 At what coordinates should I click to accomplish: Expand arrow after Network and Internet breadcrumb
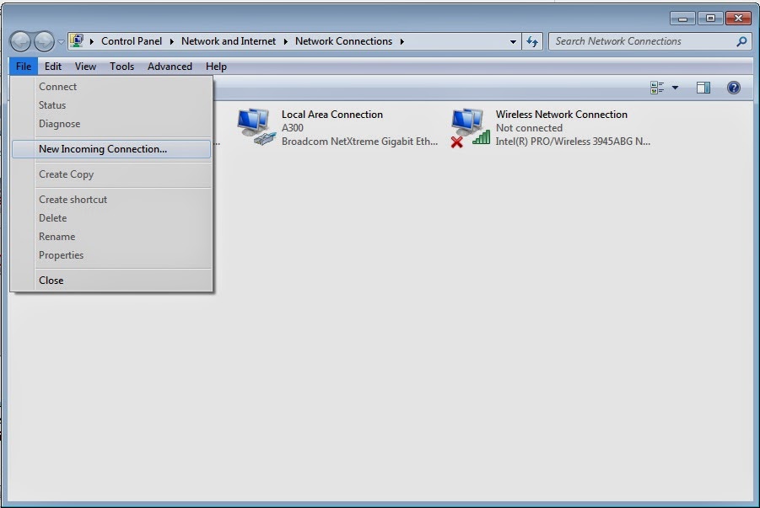tap(285, 41)
